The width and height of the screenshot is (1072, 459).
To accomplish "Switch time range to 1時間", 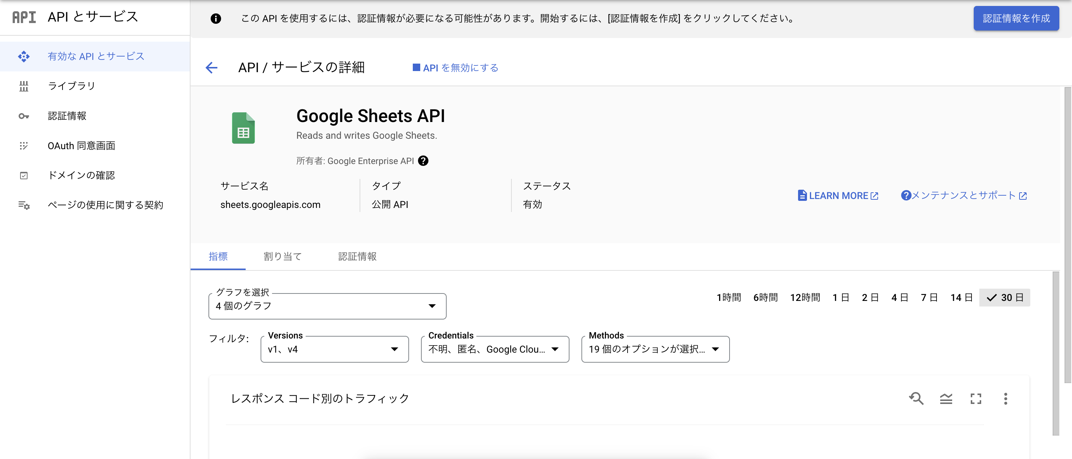I will (x=729, y=297).
